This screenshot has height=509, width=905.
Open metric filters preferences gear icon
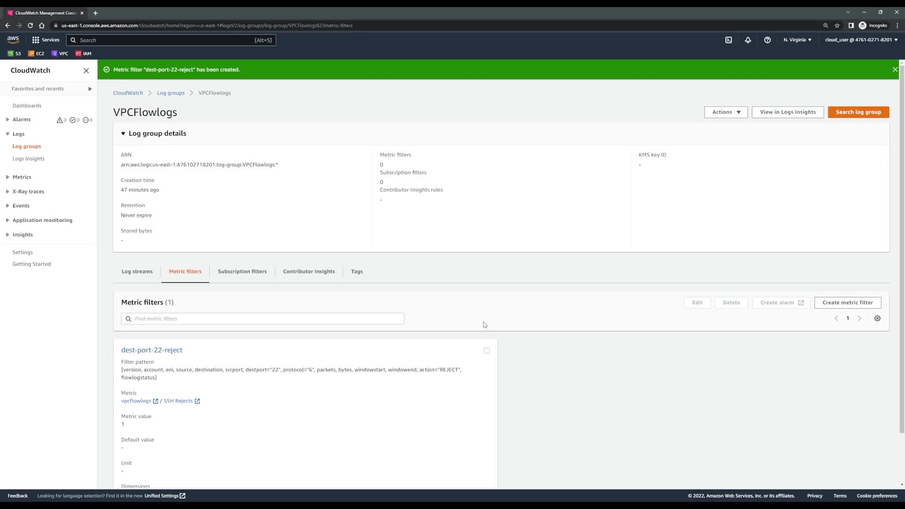877,319
